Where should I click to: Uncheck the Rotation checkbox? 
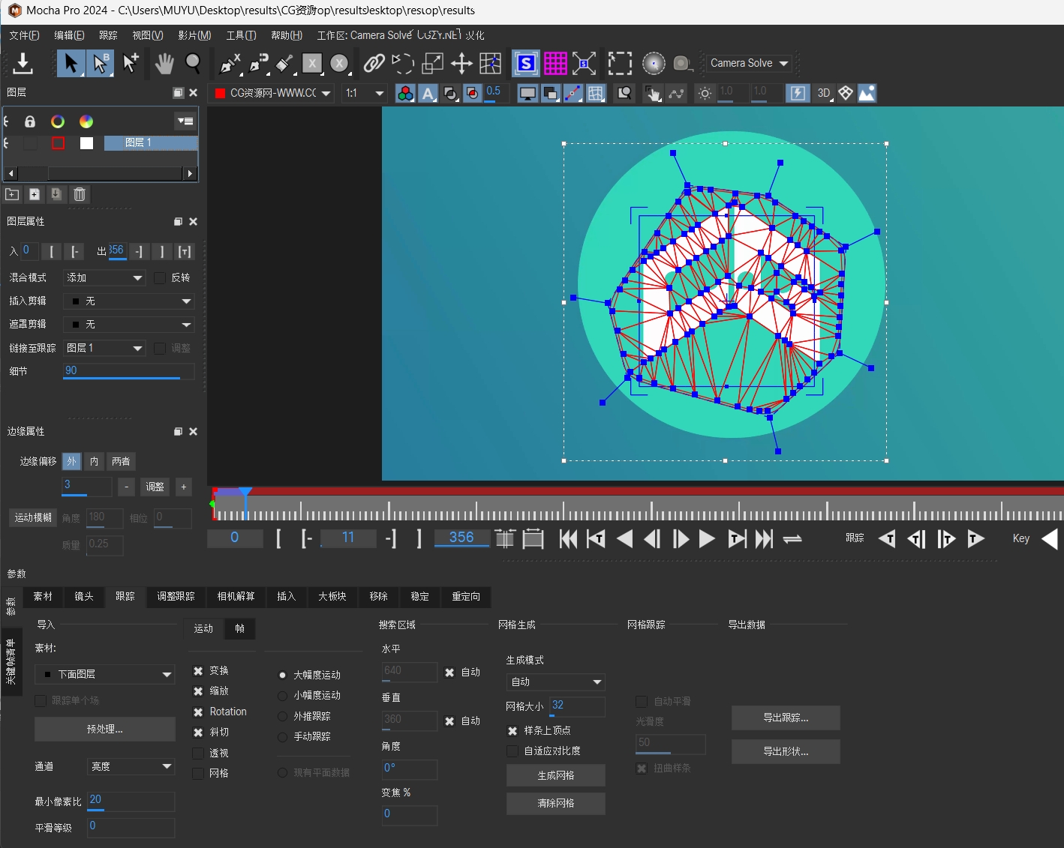(198, 712)
